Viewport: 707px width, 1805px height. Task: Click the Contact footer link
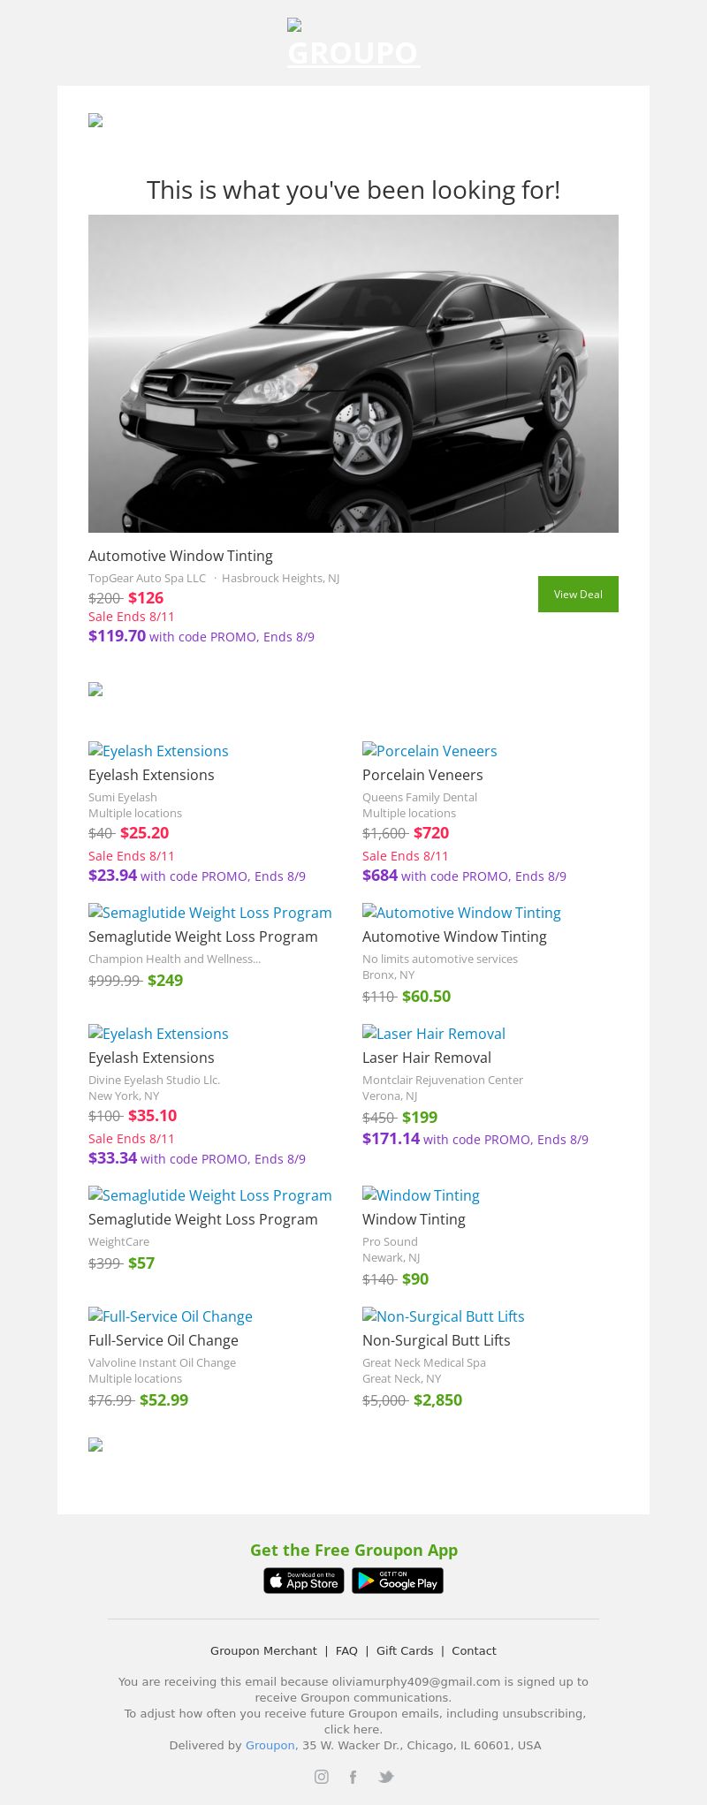474,1650
